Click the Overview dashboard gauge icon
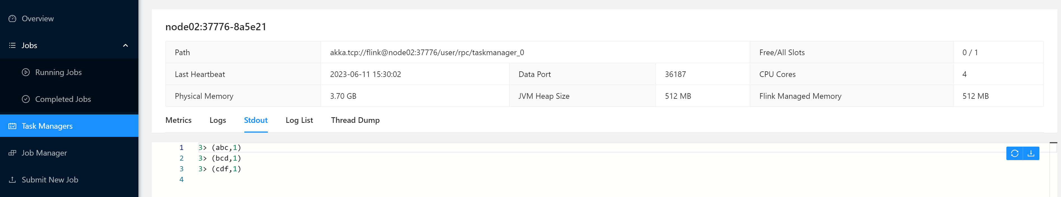Screen dimensions: 1061x197 pyautogui.click(x=12, y=18)
